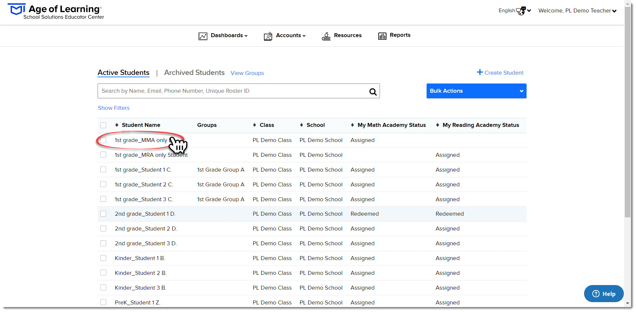Select checkbox for Kinder_Student 2 B.
This screenshot has height=312, width=636.
(103, 273)
